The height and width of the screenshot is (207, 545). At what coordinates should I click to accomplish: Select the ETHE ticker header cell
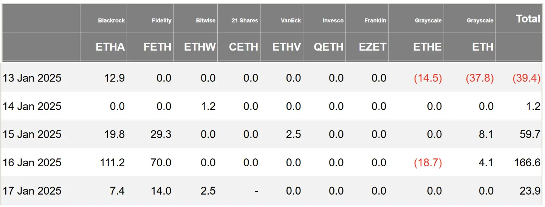(x=427, y=47)
